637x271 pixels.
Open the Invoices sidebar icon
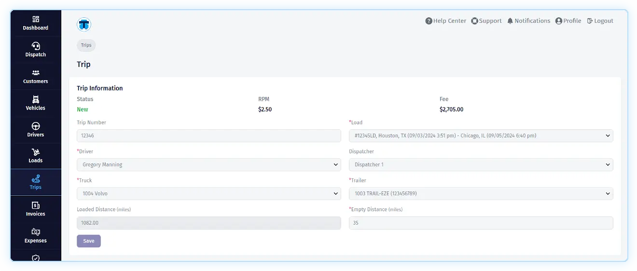coord(36,205)
